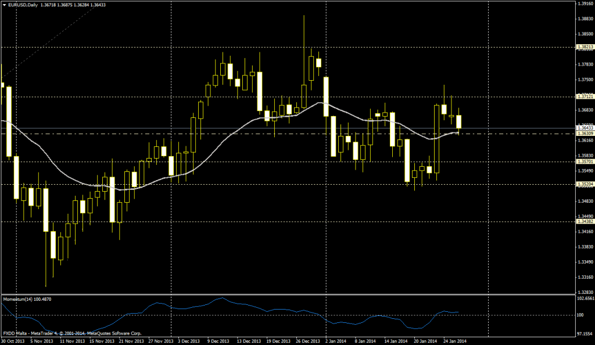Screen dimensions: 595x345
Task: Click the 30 Oct 2013 date label
Action: (12, 341)
